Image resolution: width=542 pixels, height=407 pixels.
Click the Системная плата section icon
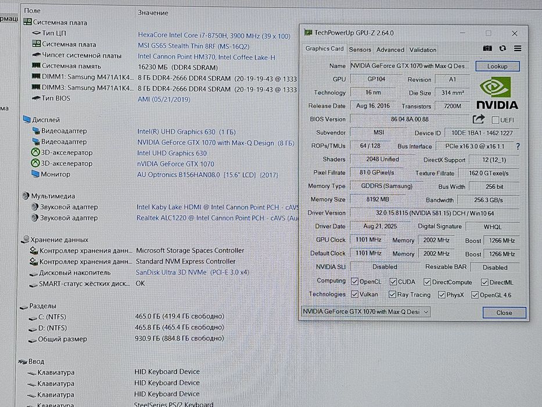pos(27,22)
